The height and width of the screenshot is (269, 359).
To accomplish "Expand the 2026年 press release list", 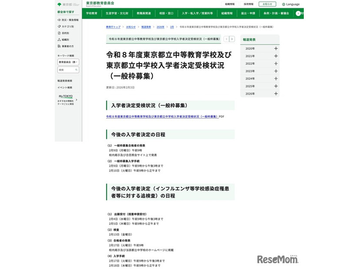I will (276, 94).
